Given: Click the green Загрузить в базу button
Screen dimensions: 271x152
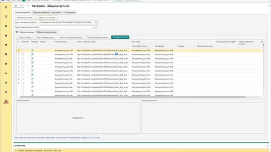Looking at the screenshot, I should tap(120, 37).
